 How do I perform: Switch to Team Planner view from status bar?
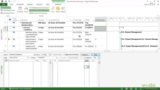click(x=131, y=89)
